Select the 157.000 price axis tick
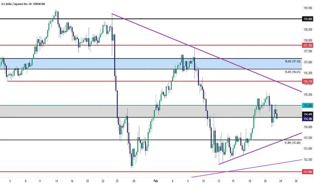The width and height of the screenshot is (314, 185). pyautogui.click(x=306, y=62)
